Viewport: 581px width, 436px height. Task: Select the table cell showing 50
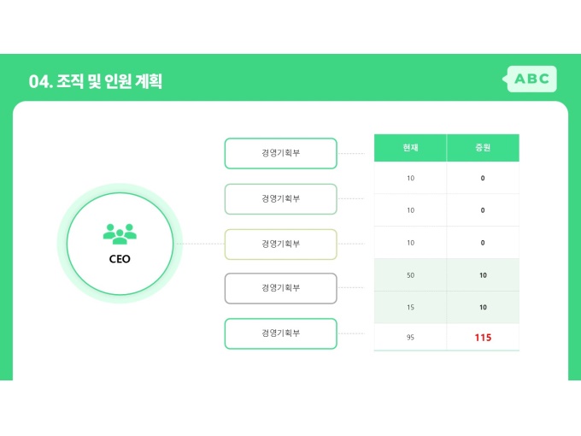410,275
